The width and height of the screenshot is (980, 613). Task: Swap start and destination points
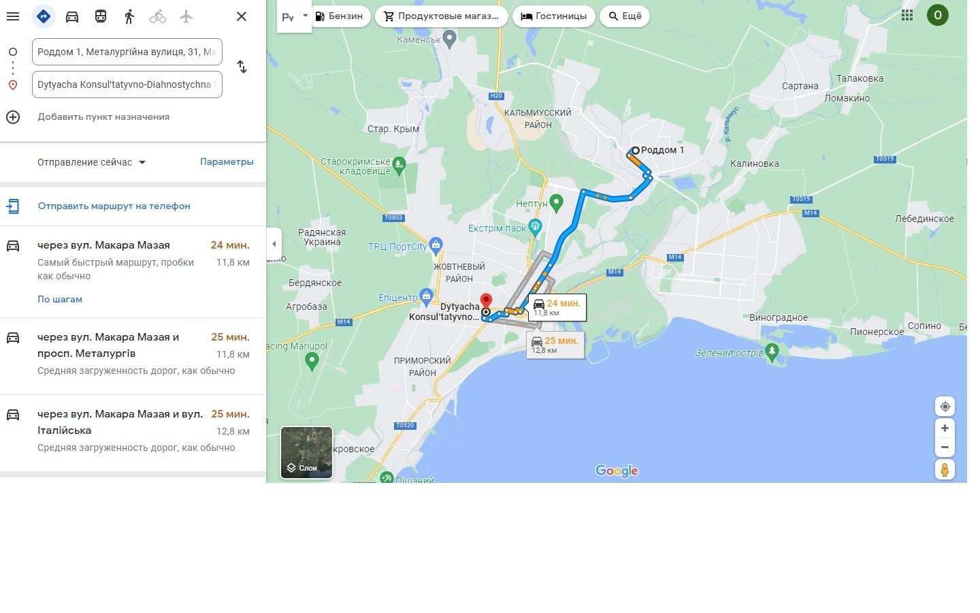242,67
